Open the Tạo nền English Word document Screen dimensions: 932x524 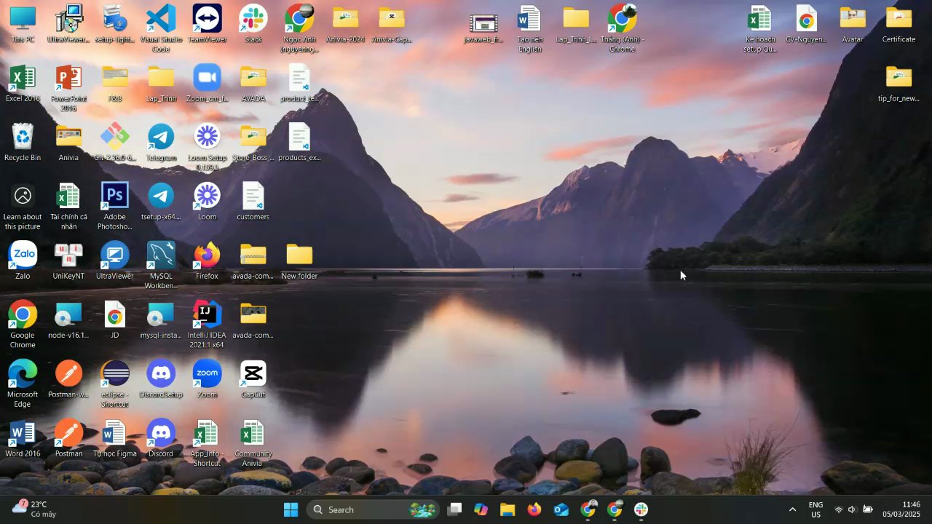pos(530,28)
